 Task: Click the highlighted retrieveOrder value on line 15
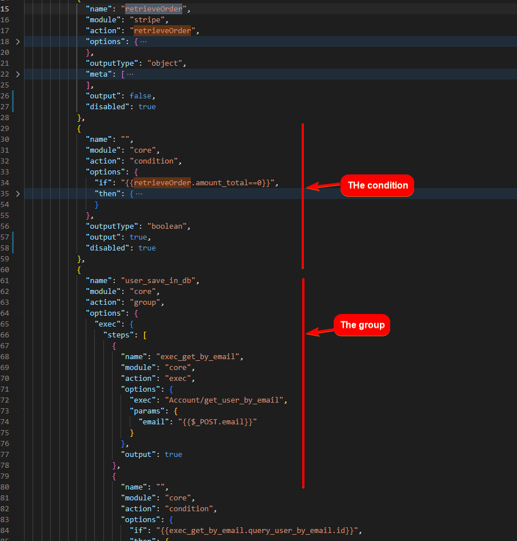pyautogui.click(x=153, y=9)
